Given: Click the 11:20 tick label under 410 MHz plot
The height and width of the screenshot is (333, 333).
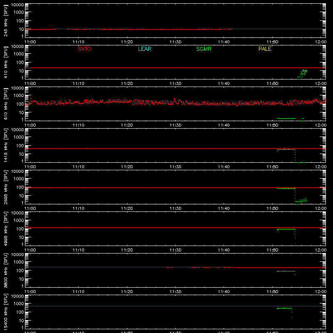Looking at the screenshot, I should click(127, 84).
